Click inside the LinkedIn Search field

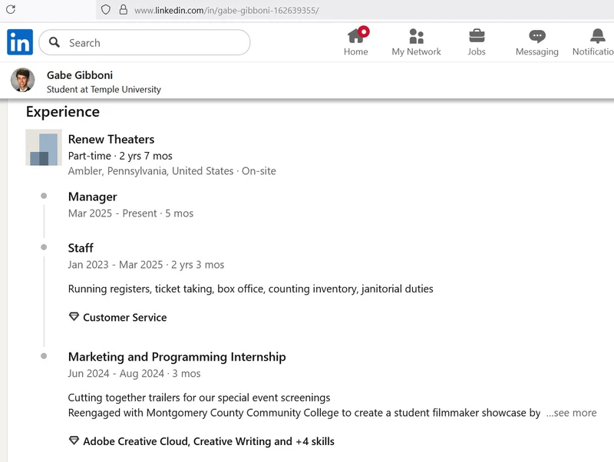click(153, 43)
